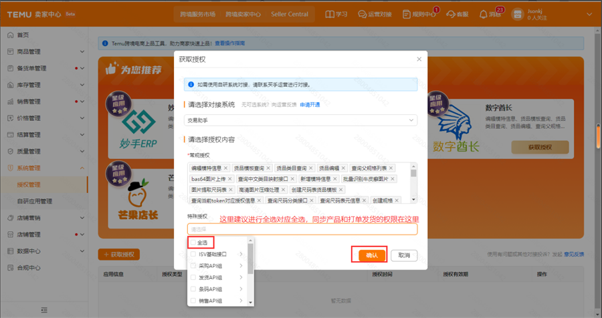Click the 商品管理 sidebar icon

10,51
